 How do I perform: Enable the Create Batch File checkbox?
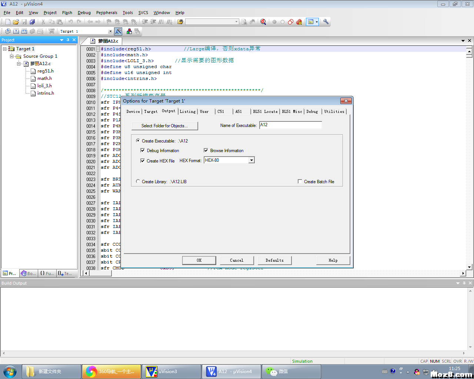coord(300,181)
